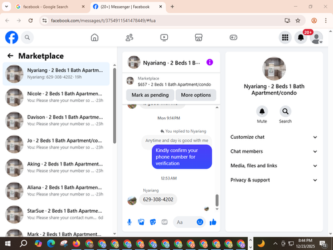The image size is (333, 250).
Task: Open Facebook home via the logo
Action: click(x=11, y=37)
